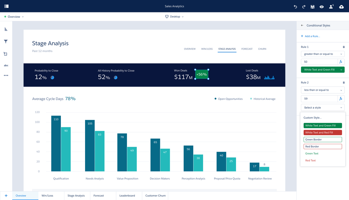Preview dashboard using the eye icon
The width and height of the screenshot is (349, 200).
[x=322, y=7]
